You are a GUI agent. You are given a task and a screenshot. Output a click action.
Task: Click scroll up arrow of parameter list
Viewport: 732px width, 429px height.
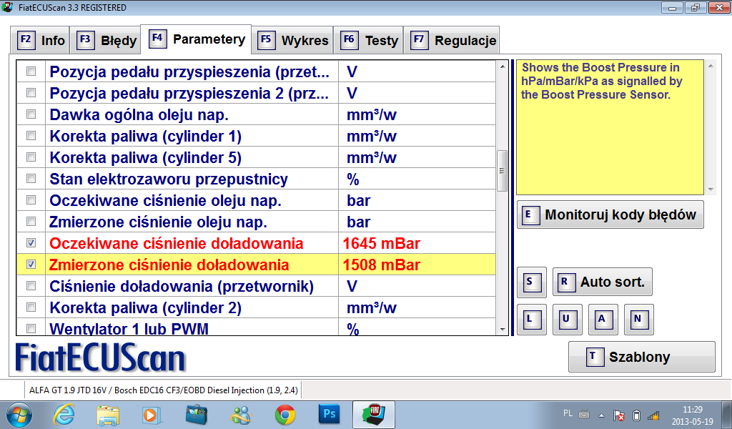coord(503,66)
